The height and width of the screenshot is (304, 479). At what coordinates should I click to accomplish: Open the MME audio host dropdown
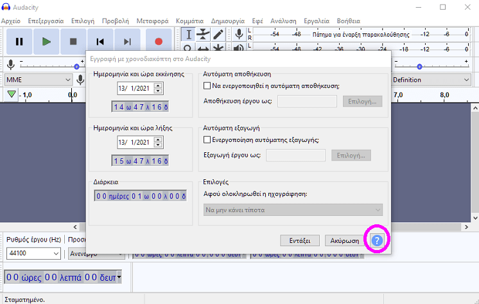pyautogui.click(x=39, y=80)
